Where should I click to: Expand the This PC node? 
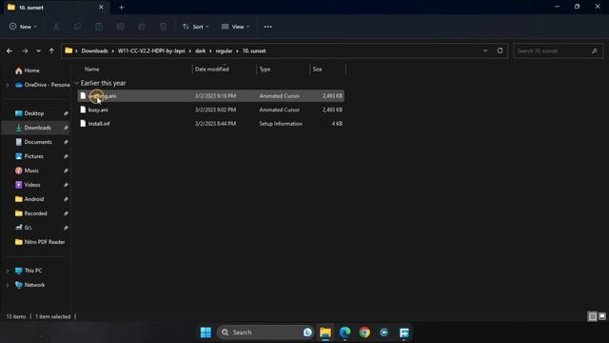[x=8, y=271]
